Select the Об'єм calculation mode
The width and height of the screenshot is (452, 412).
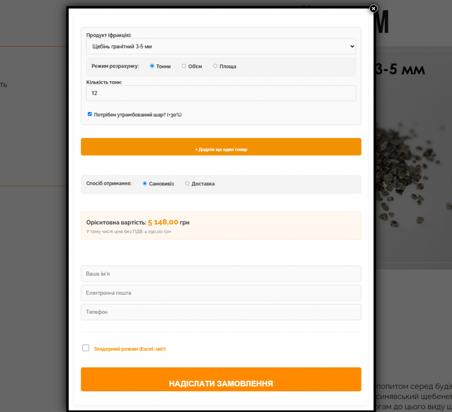184,66
